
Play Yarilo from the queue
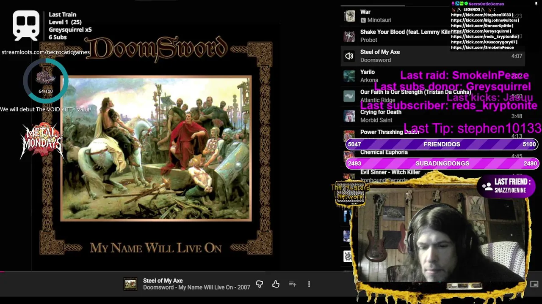click(367, 72)
